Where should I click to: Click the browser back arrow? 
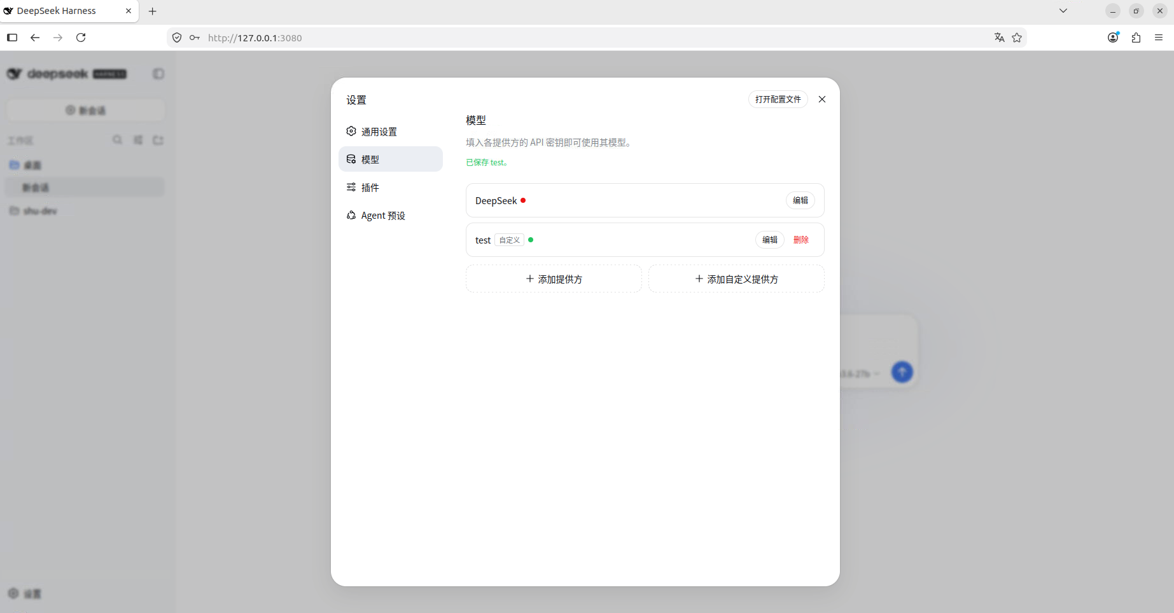click(x=35, y=38)
